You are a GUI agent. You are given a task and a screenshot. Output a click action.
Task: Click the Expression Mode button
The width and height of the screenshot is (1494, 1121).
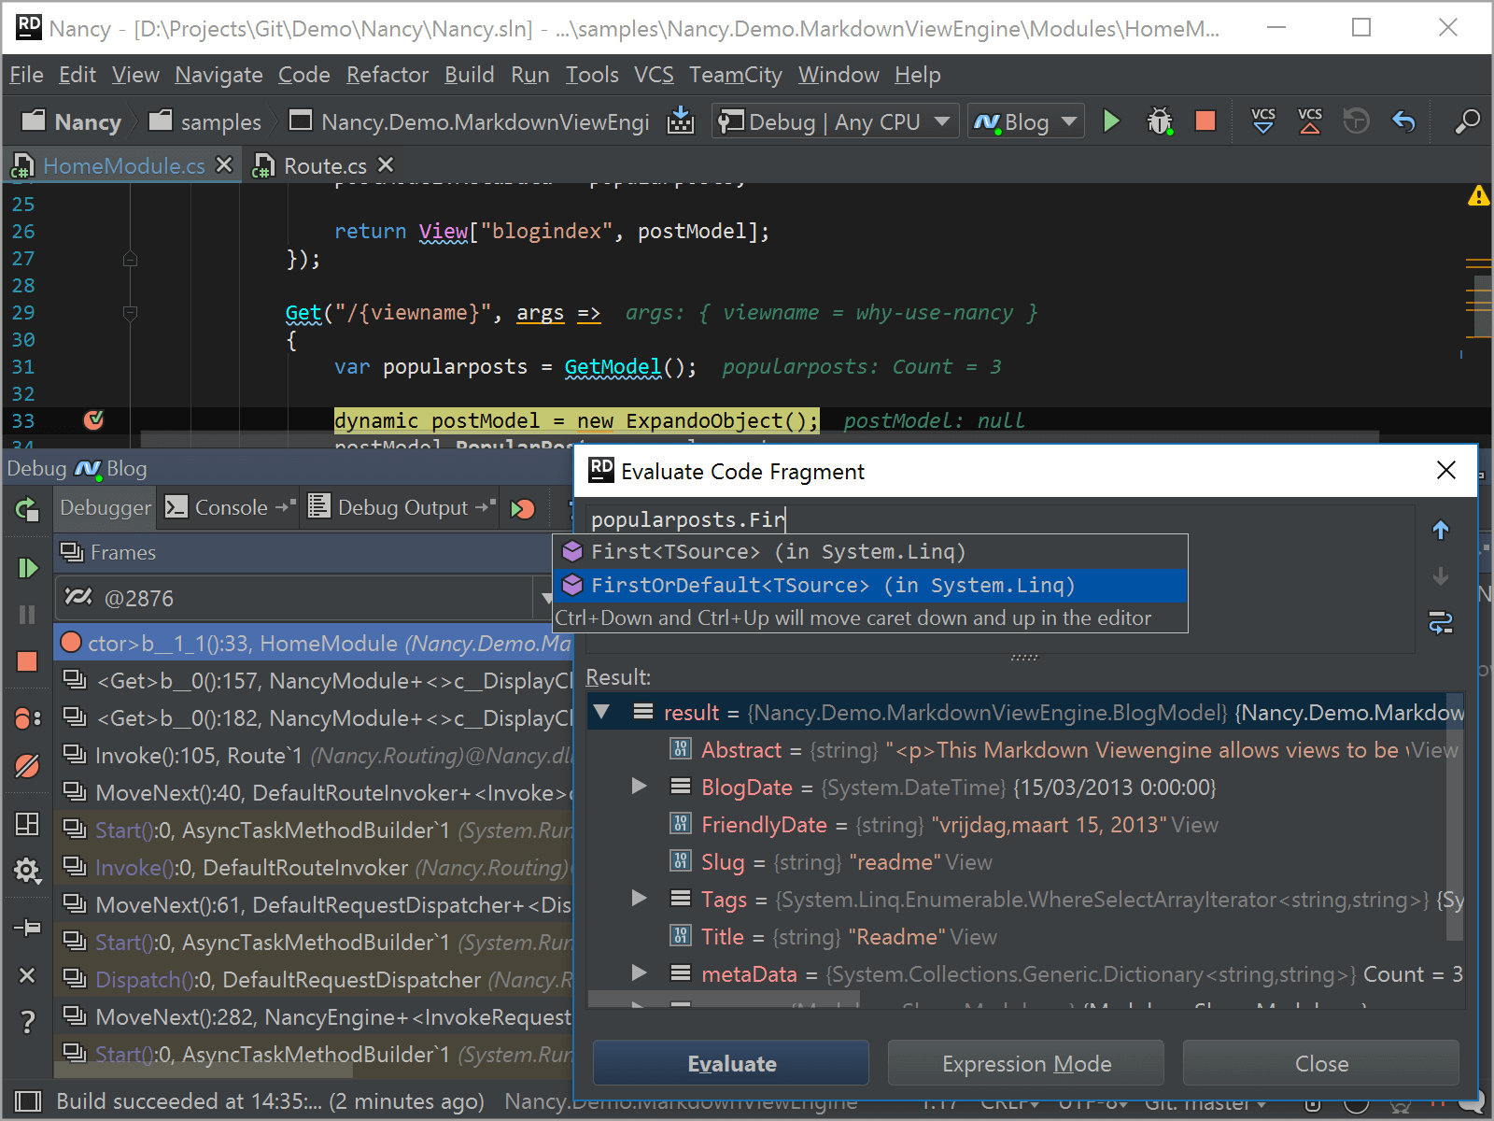1026,1063
